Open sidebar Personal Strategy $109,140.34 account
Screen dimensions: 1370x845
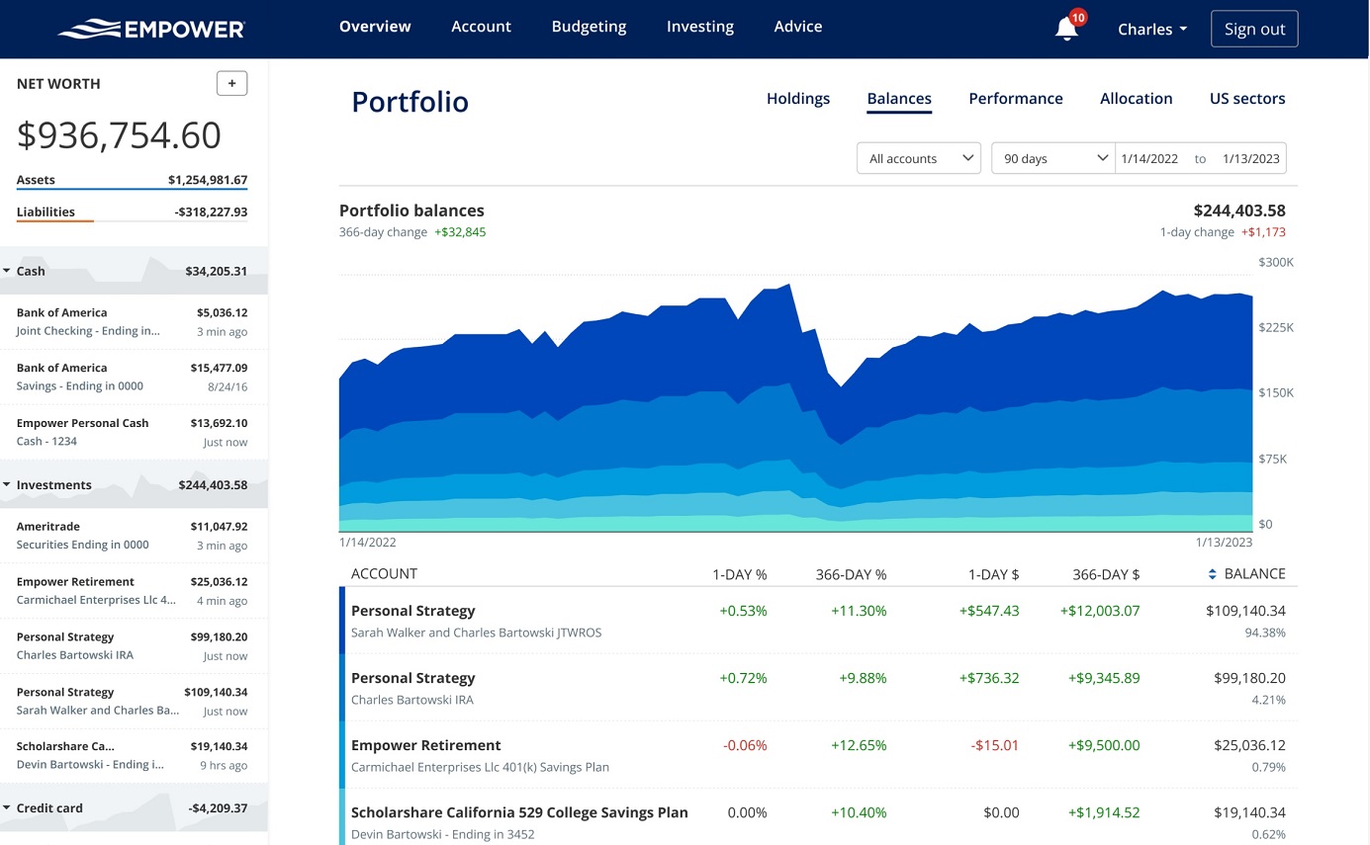coord(134,702)
